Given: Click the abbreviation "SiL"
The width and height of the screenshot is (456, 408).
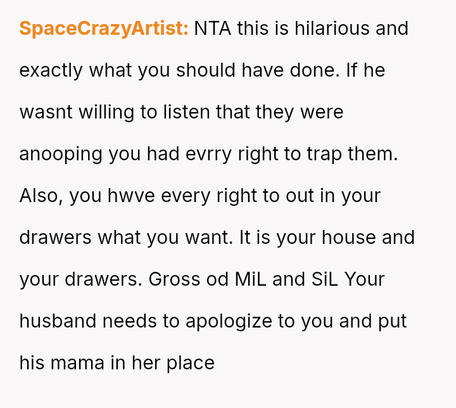Looking at the screenshot, I should [x=320, y=279].
